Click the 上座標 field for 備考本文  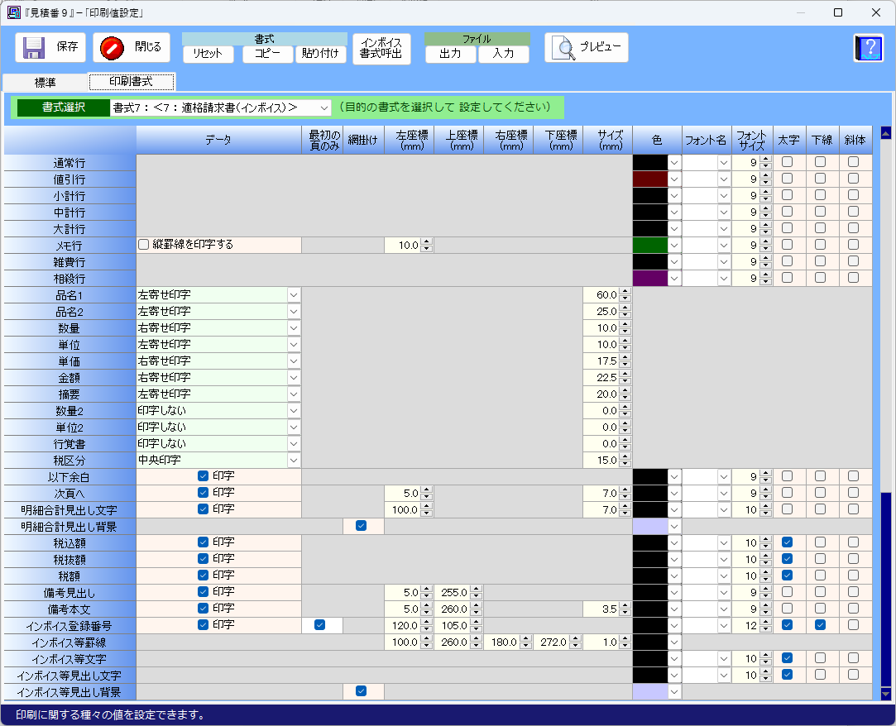point(459,609)
